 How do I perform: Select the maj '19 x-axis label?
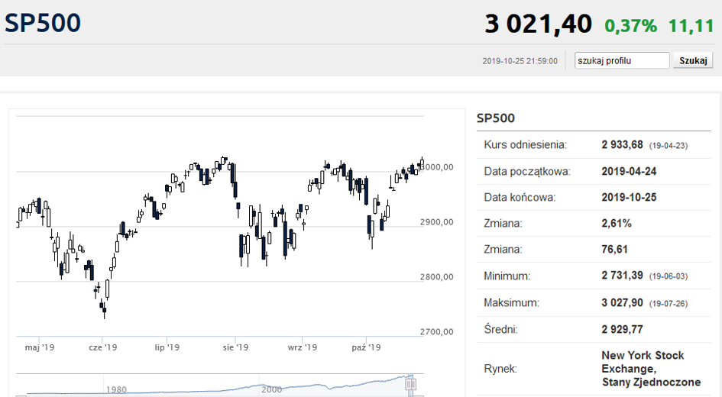[40, 347]
